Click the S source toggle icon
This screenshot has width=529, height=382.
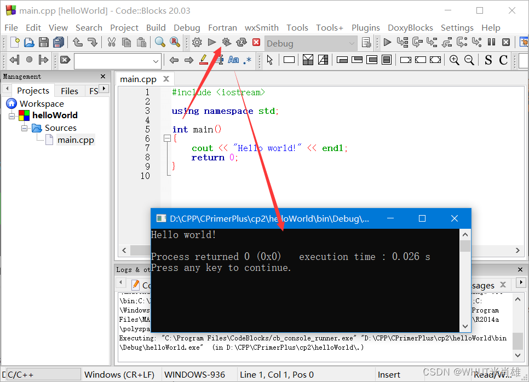pyautogui.click(x=488, y=60)
